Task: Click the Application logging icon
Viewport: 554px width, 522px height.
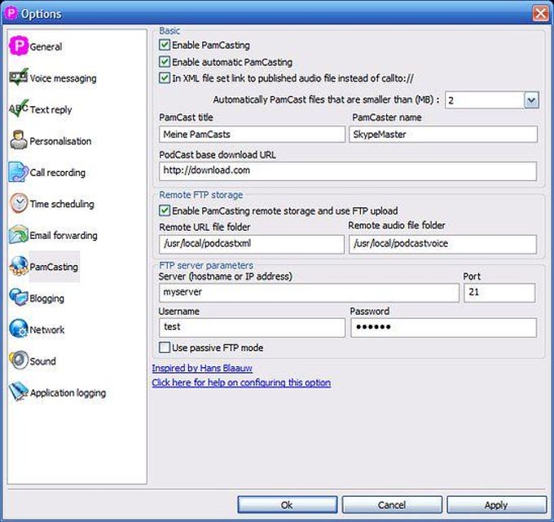Action: click(19, 391)
